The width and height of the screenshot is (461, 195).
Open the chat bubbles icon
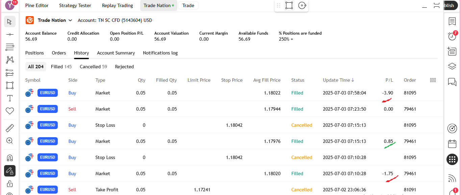click(x=452, y=82)
